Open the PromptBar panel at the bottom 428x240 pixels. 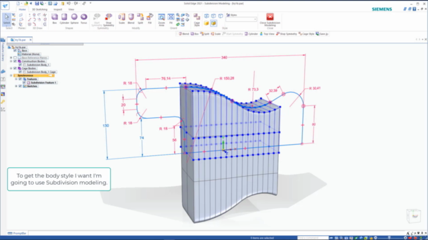pos(17,233)
